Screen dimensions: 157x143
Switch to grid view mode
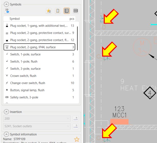pyautogui.click(x=76, y=11)
